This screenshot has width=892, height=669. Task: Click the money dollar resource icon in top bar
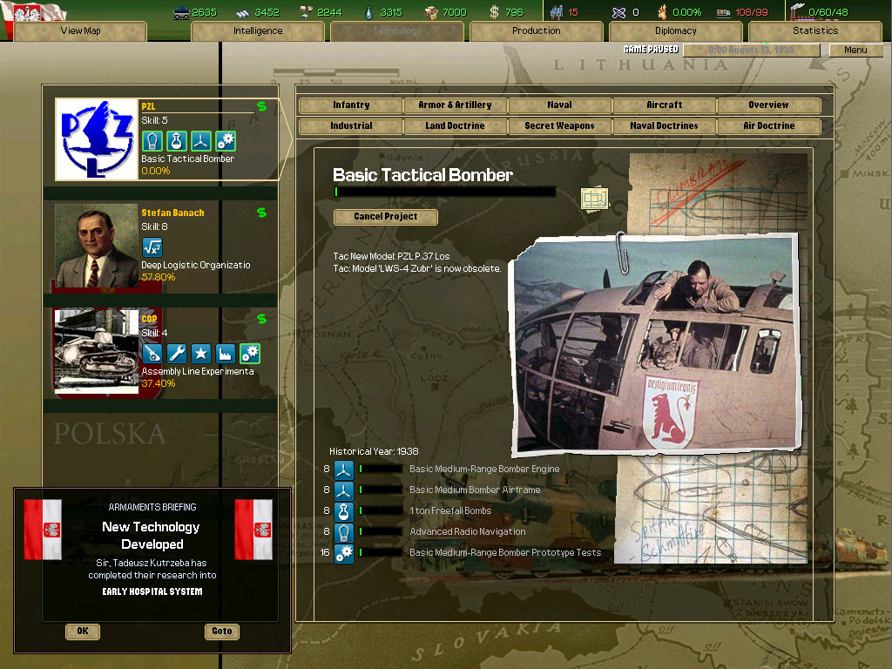pyautogui.click(x=494, y=12)
